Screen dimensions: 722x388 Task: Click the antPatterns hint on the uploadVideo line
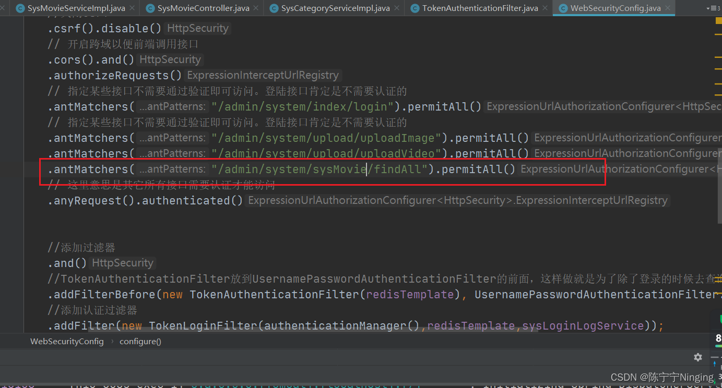tap(173, 154)
